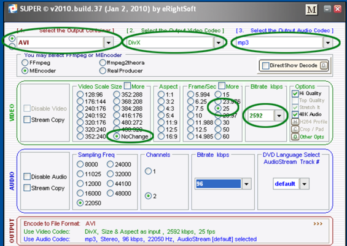Open the output container AVI dropdown

tap(109, 42)
